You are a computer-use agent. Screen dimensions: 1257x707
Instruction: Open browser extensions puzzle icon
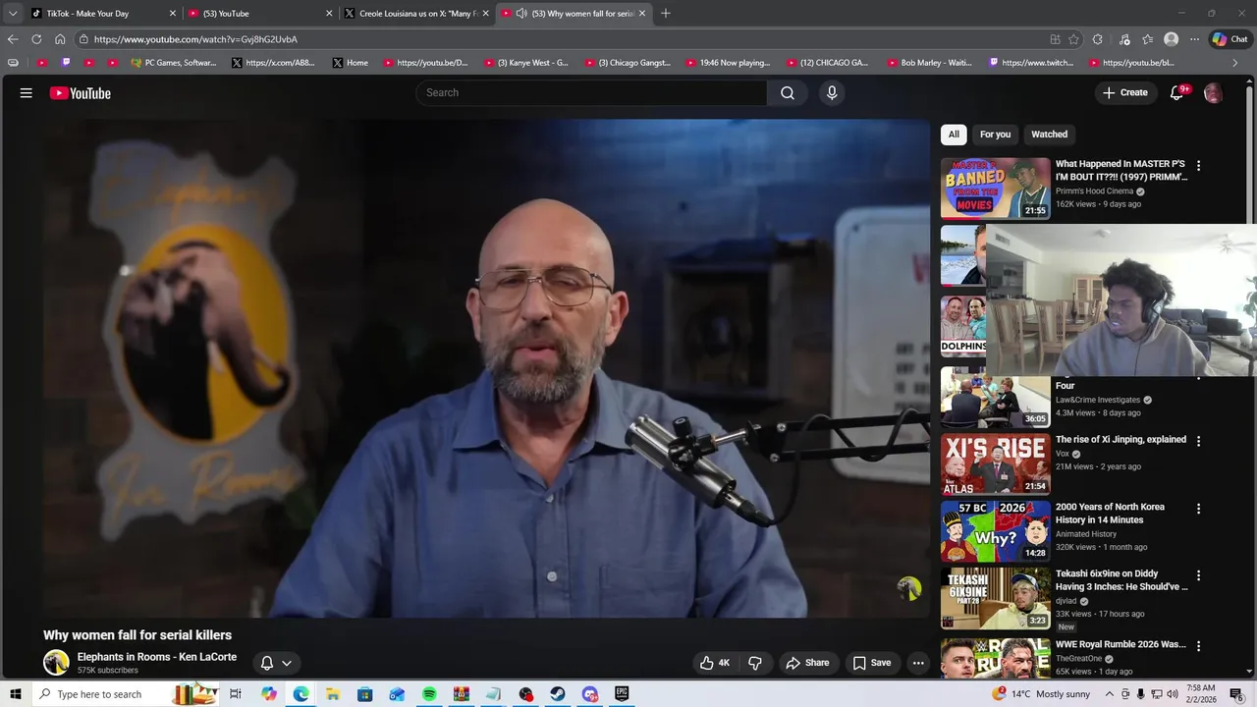coord(1098,39)
